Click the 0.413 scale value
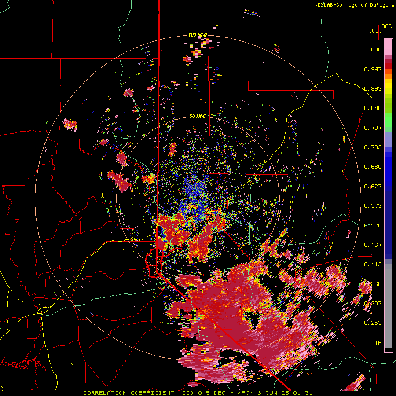396x396 pixels. (373, 264)
